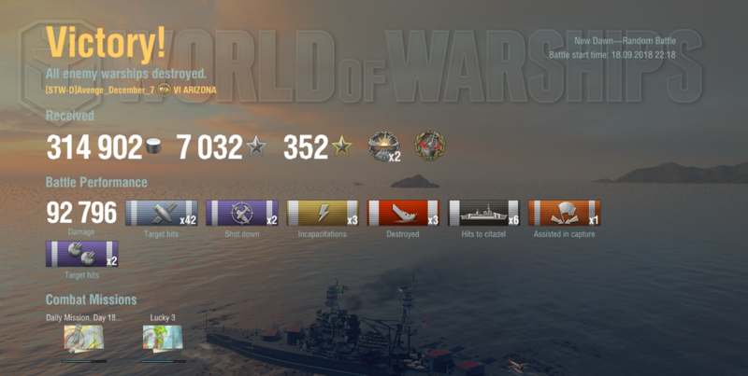Click the red achievement medal with wreath
Screen dimensions: 748x376
point(430,146)
